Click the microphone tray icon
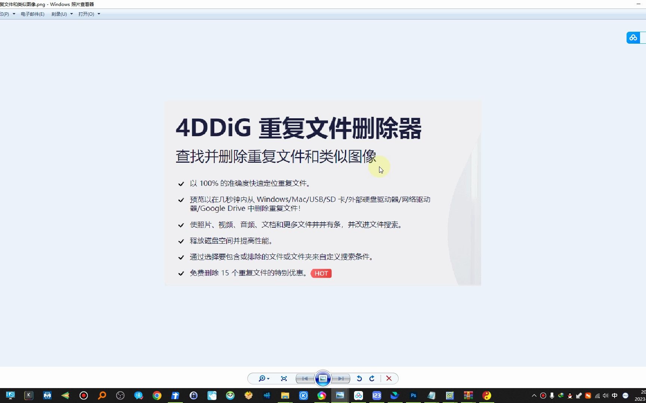Image resolution: width=646 pixels, height=403 pixels. click(552, 396)
